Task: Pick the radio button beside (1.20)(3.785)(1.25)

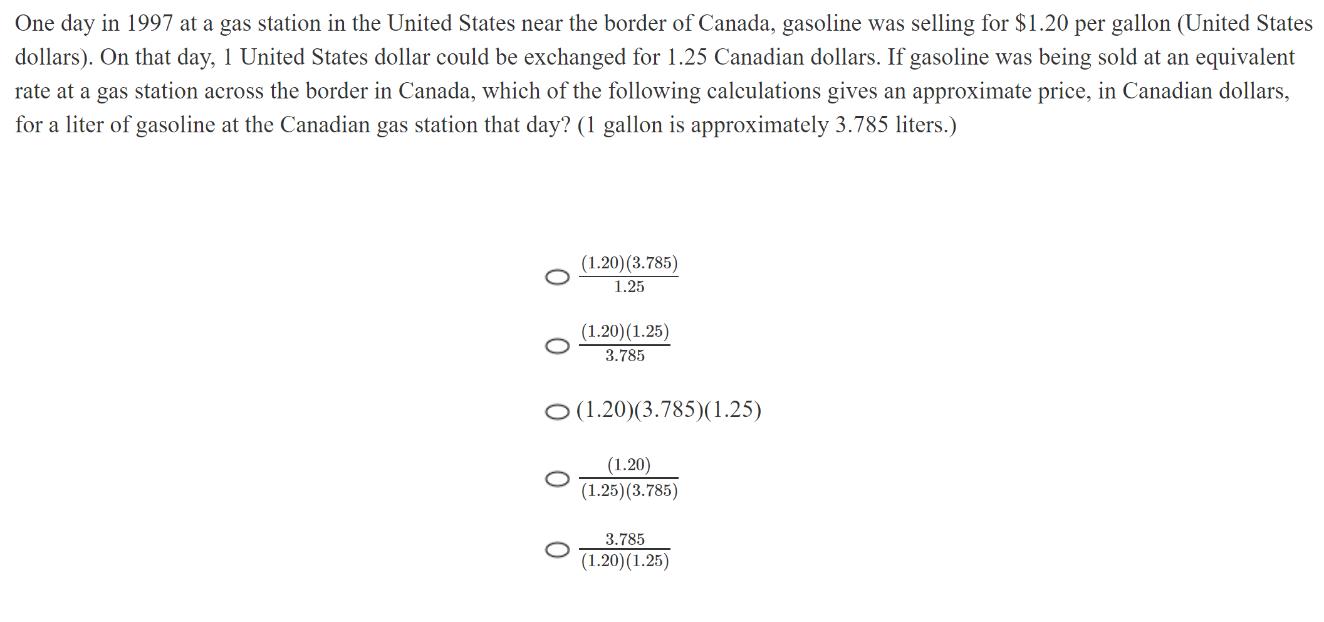Action: click(x=557, y=412)
